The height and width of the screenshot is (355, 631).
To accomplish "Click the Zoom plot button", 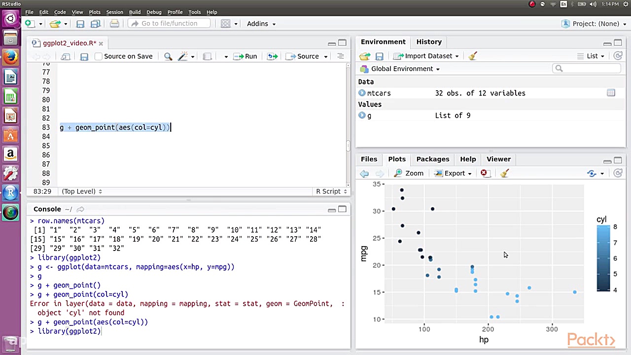I will click(409, 173).
